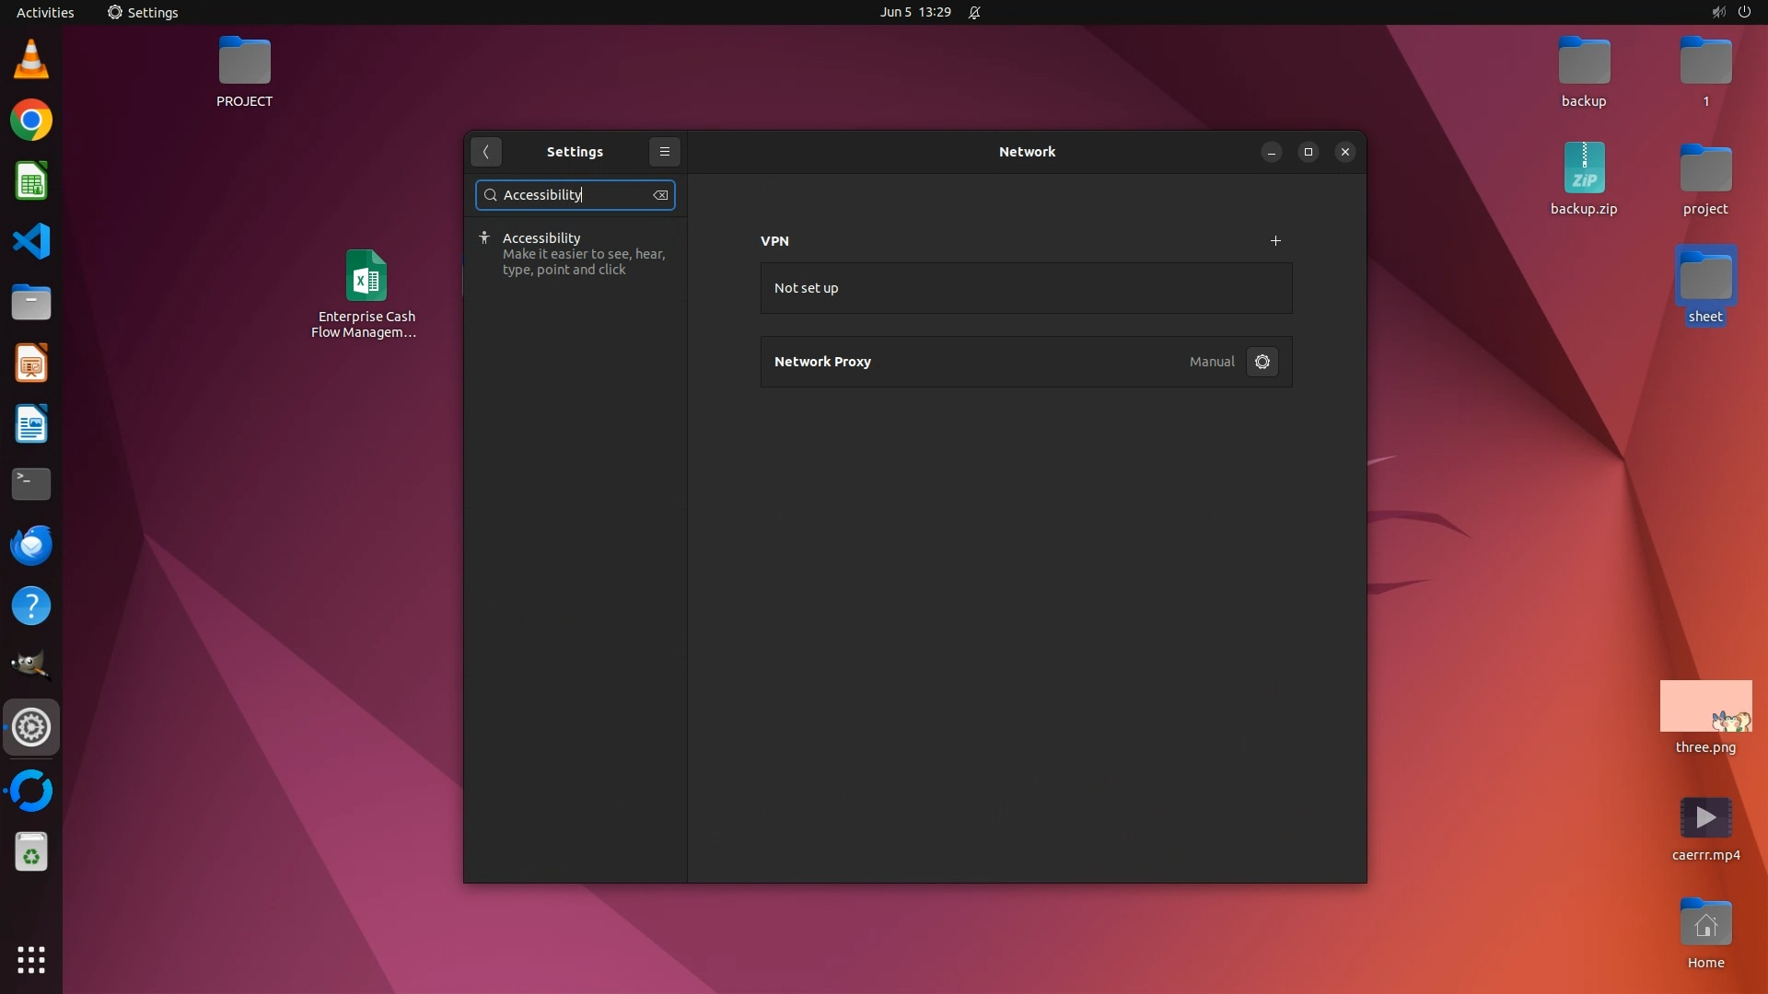
Task: Select backup.zip file on desktop
Action: (x=1583, y=168)
